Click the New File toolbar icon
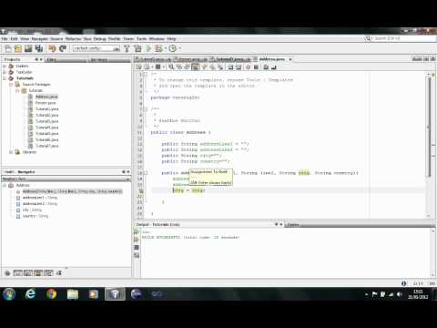Viewport: 437px width, 328px height. (x=8, y=48)
